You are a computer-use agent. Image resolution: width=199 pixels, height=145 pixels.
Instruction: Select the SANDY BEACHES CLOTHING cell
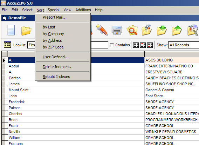coord(172,78)
